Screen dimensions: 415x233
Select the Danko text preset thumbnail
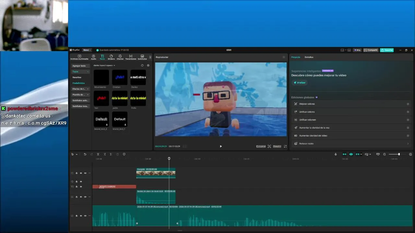tap(138, 77)
